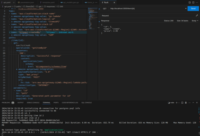Click the request URL input field
The height and width of the screenshot is (136, 200).
[x=147, y=8]
